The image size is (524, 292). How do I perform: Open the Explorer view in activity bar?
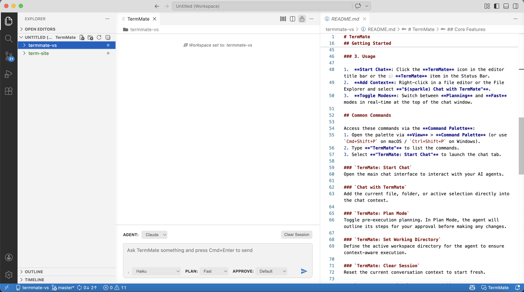tap(9, 21)
